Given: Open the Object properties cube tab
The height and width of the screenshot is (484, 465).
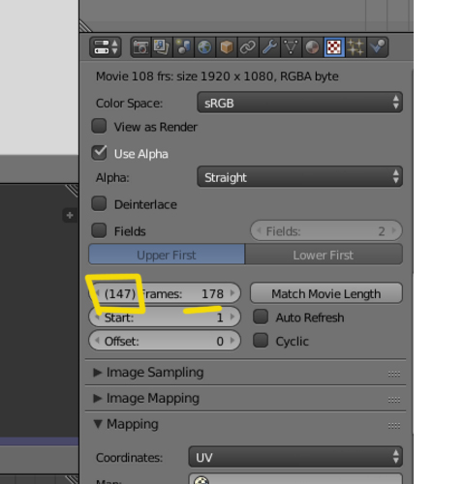Looking at the screenshot, I should [x=227, y=47].
